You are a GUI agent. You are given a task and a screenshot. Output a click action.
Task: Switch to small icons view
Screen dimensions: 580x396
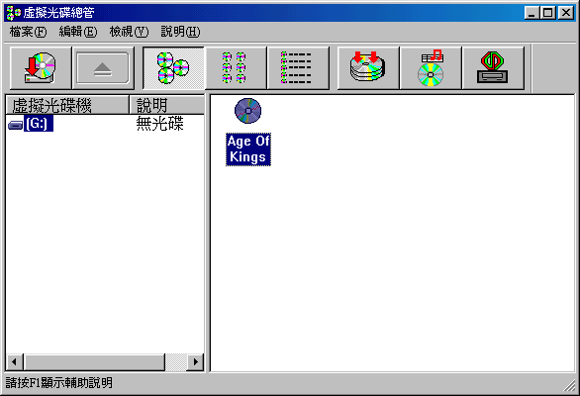(236, 68)
